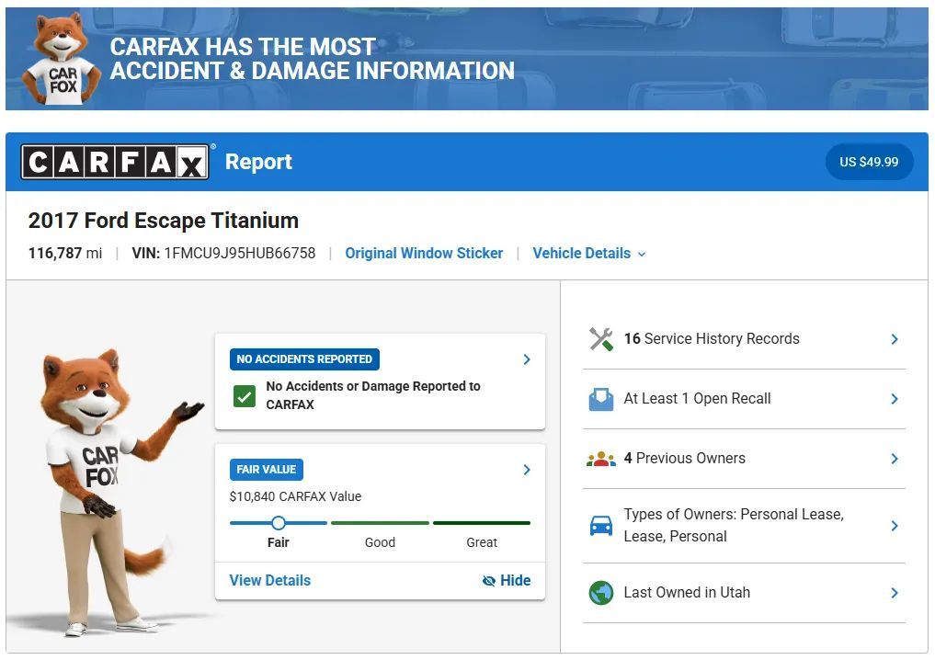
Task: Click the open recall envelope icon
Action: click(x=601, y=399)
